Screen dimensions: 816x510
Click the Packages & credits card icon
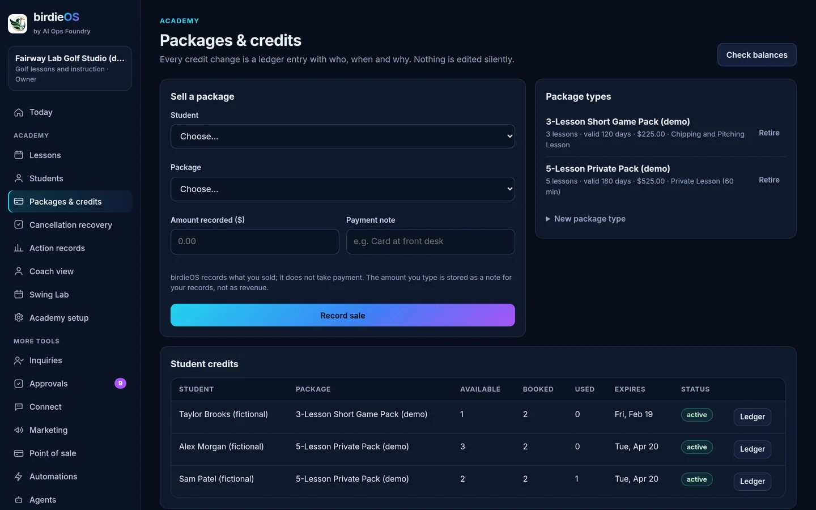19,202
